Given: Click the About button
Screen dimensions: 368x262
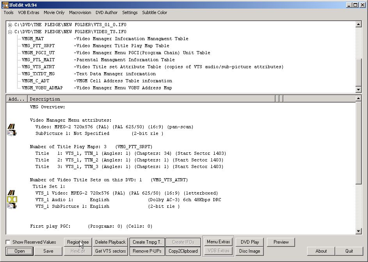Looking at the screenshot, I should click(321, 251).
